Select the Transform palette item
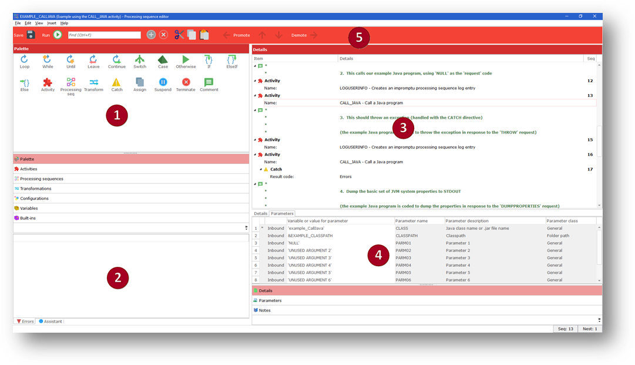635x365 pixels. tap(93, 85)
